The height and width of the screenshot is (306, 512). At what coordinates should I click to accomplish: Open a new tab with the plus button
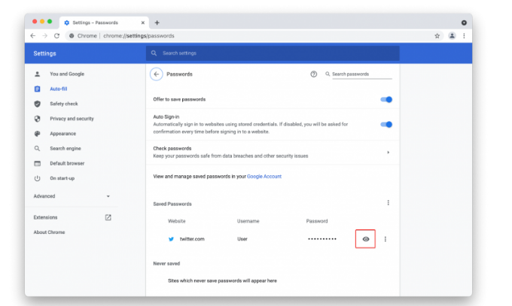click(157, 23)
